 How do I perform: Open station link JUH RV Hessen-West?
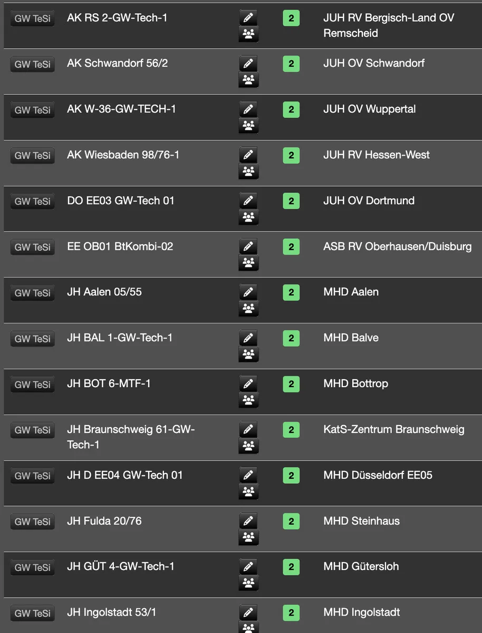pyautogui.click(x=376, y=155)
